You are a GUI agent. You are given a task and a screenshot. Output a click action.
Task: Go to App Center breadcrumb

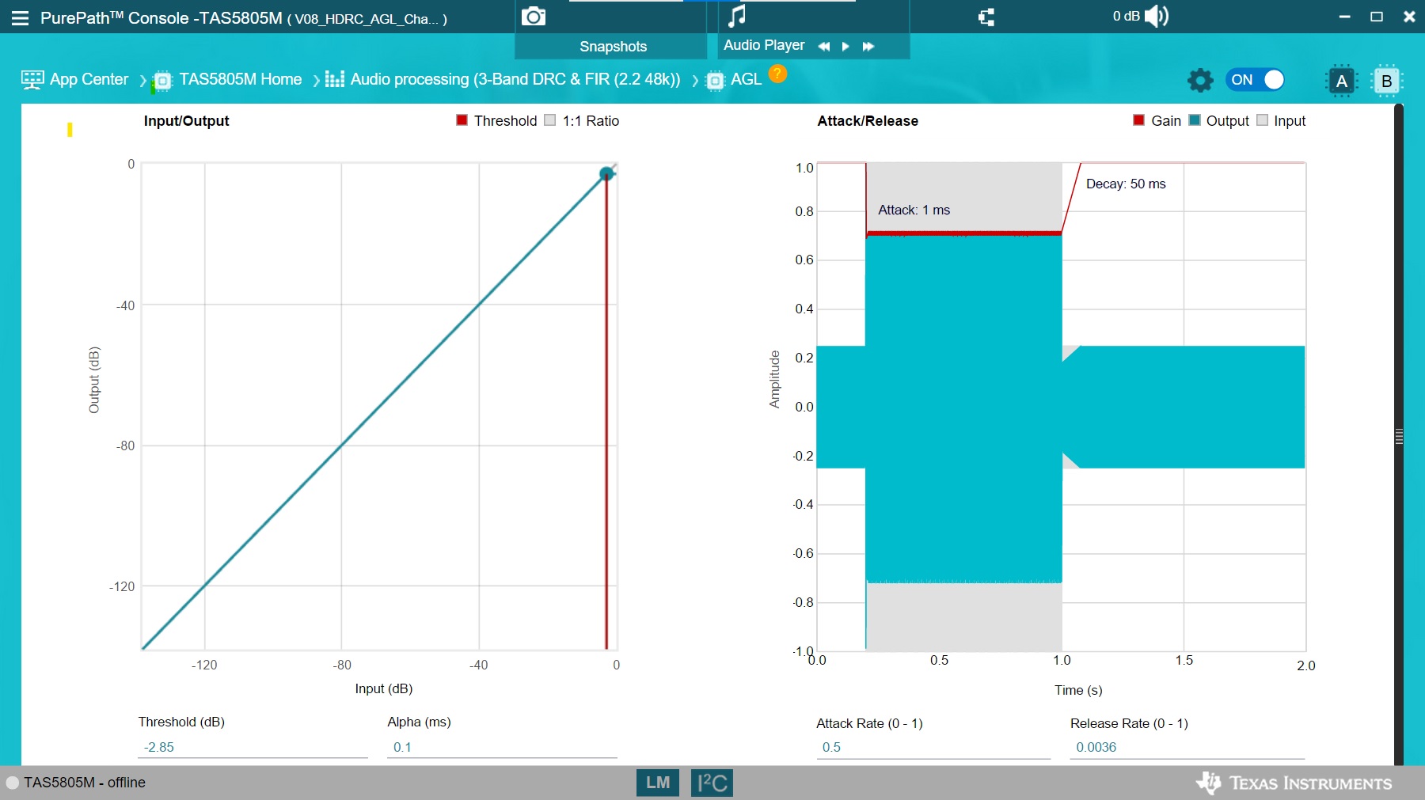(89, 79)
